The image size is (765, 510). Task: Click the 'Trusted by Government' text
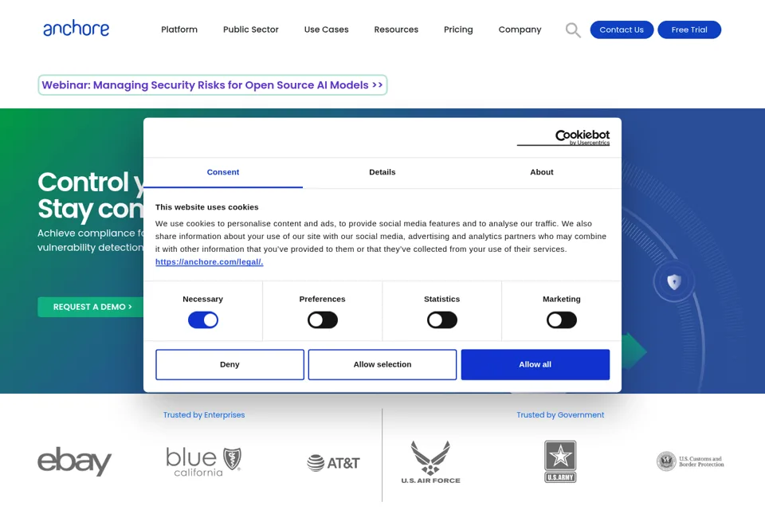[560, 415]
